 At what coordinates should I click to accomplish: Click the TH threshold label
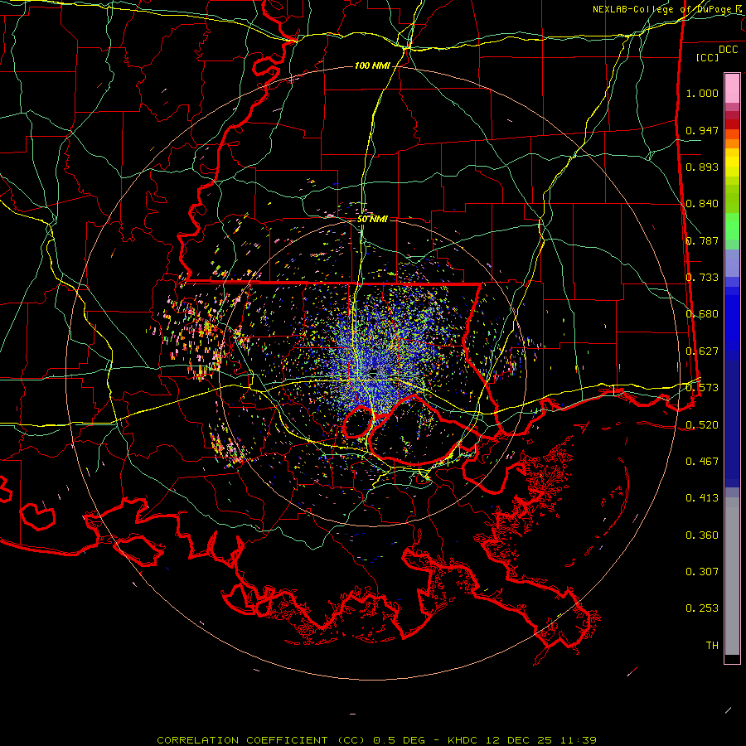point(712,645)
